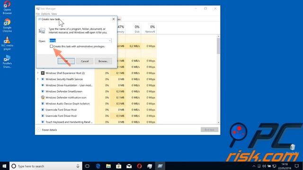The image size is (303, 170).
Task: Launch Microsoft Edge from the taskbar
Action: (x=98, y=166)
